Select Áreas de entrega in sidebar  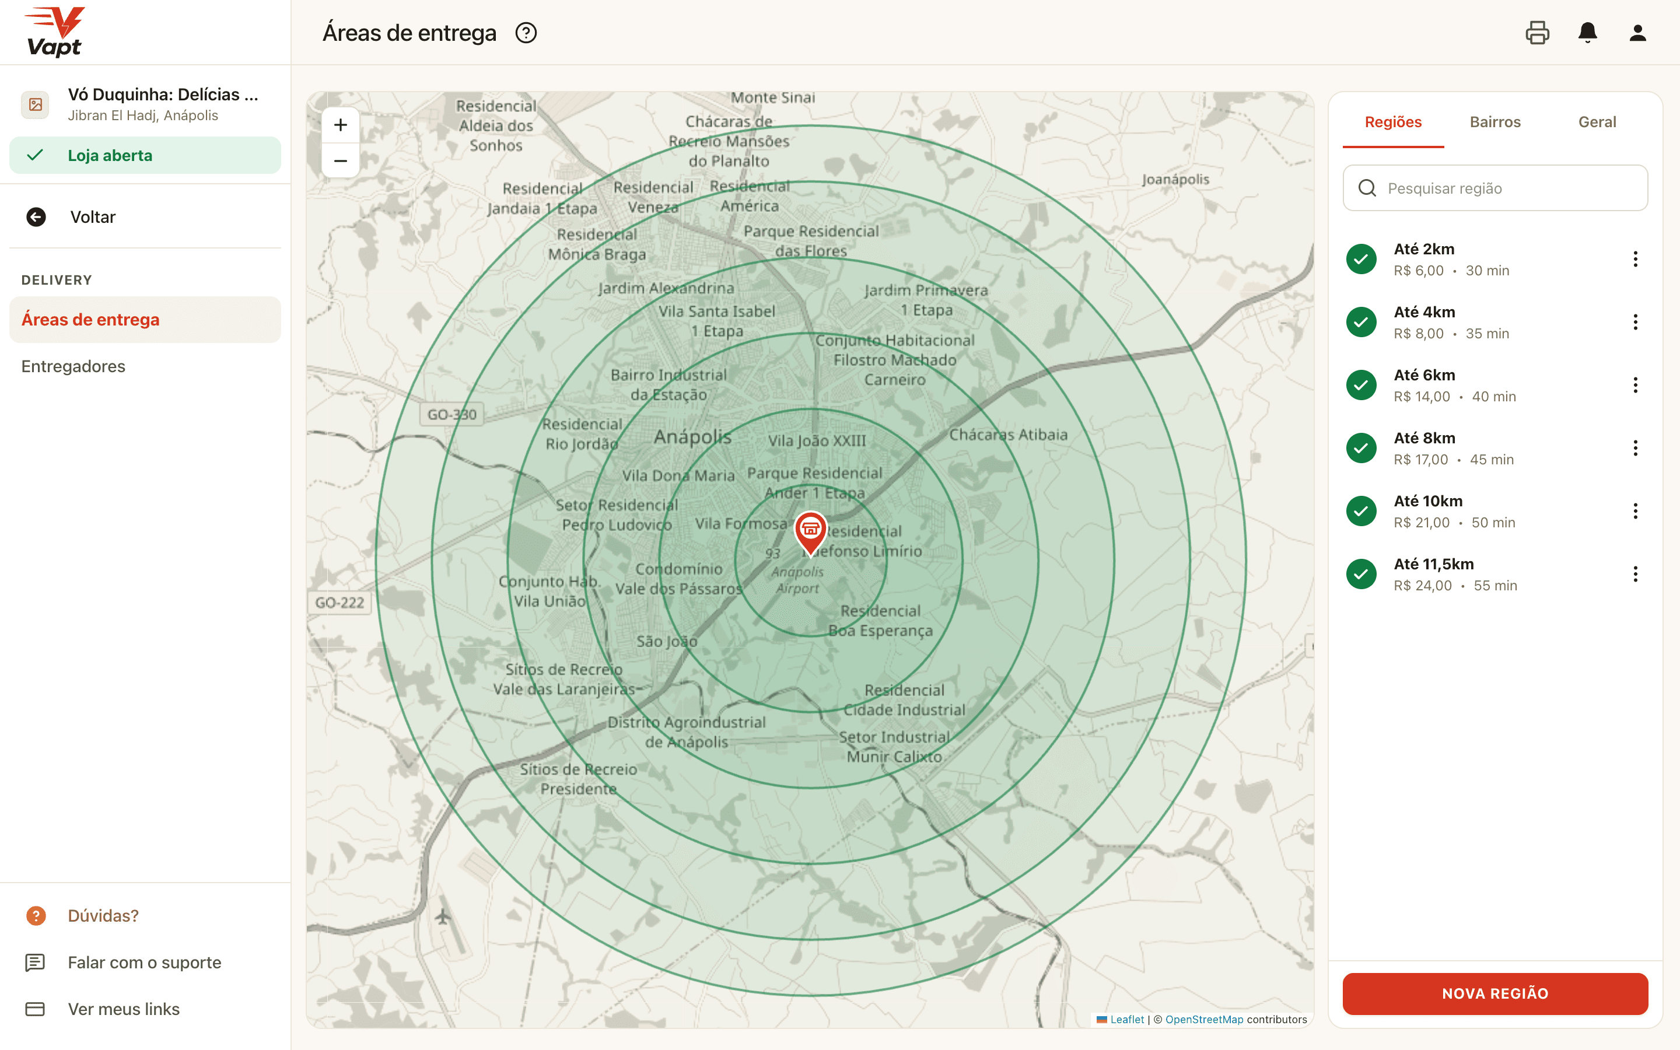(x=145, y=320)
